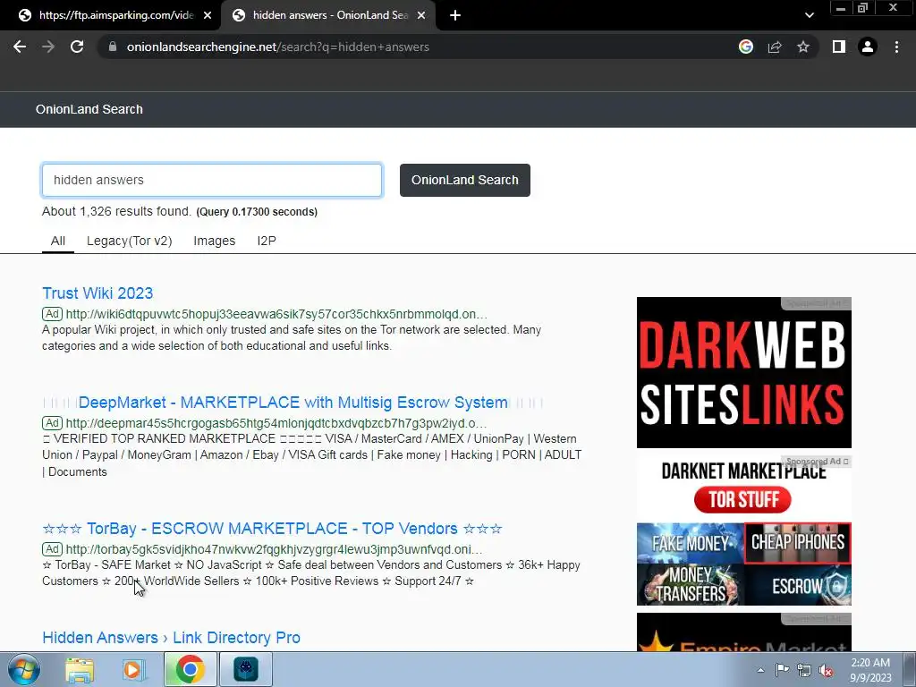The width and height of the screenshot is (916, 687).
Task: Open Chrome three-dot menu
Action: [x=896, y=47]
